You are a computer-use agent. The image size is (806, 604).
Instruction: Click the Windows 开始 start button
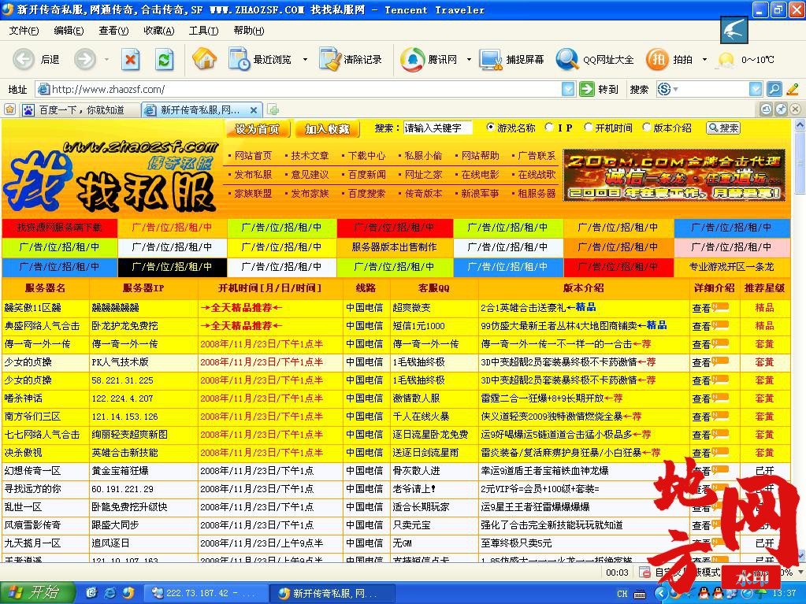38,593
